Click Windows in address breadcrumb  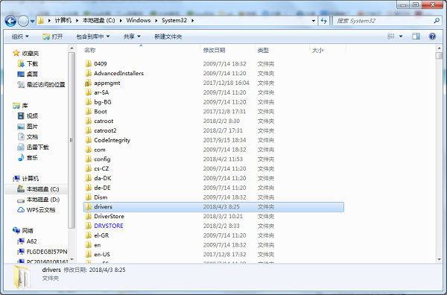coord(139,20)
